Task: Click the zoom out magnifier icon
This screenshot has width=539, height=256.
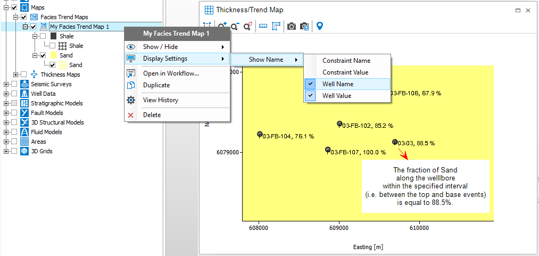Action: 235,26
